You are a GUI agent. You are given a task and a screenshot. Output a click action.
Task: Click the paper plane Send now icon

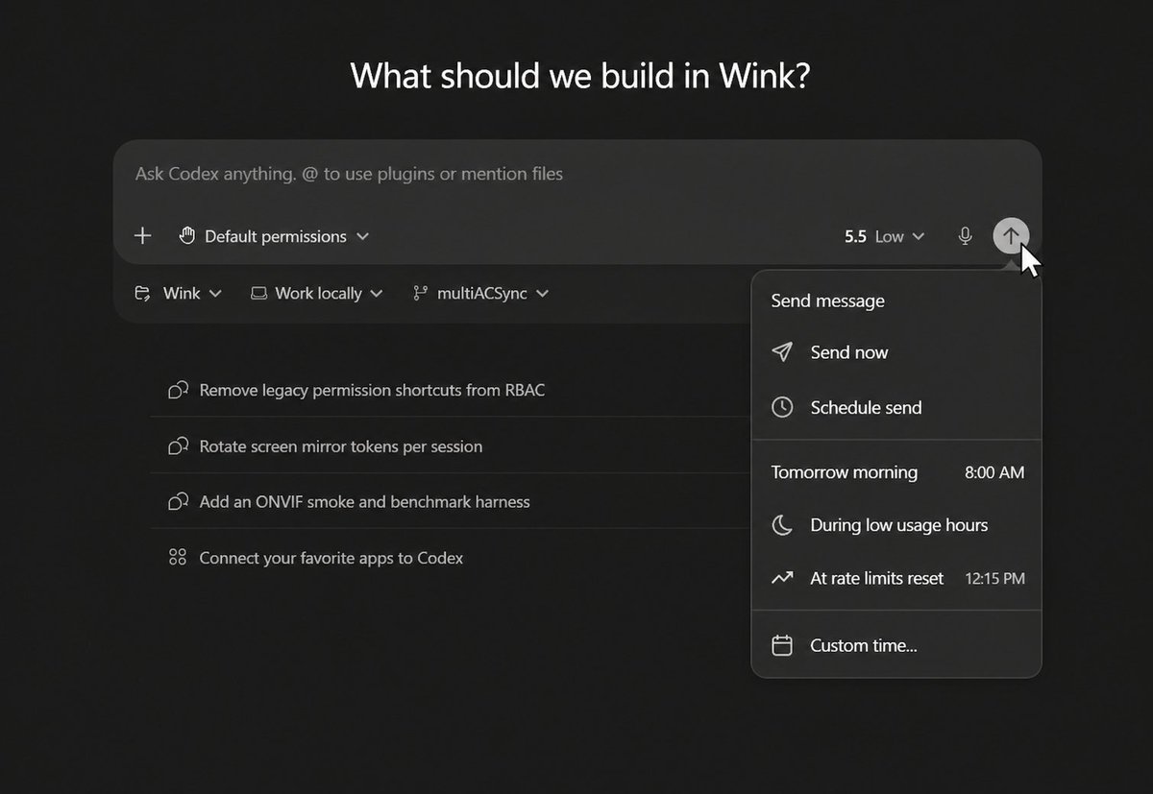782,352
